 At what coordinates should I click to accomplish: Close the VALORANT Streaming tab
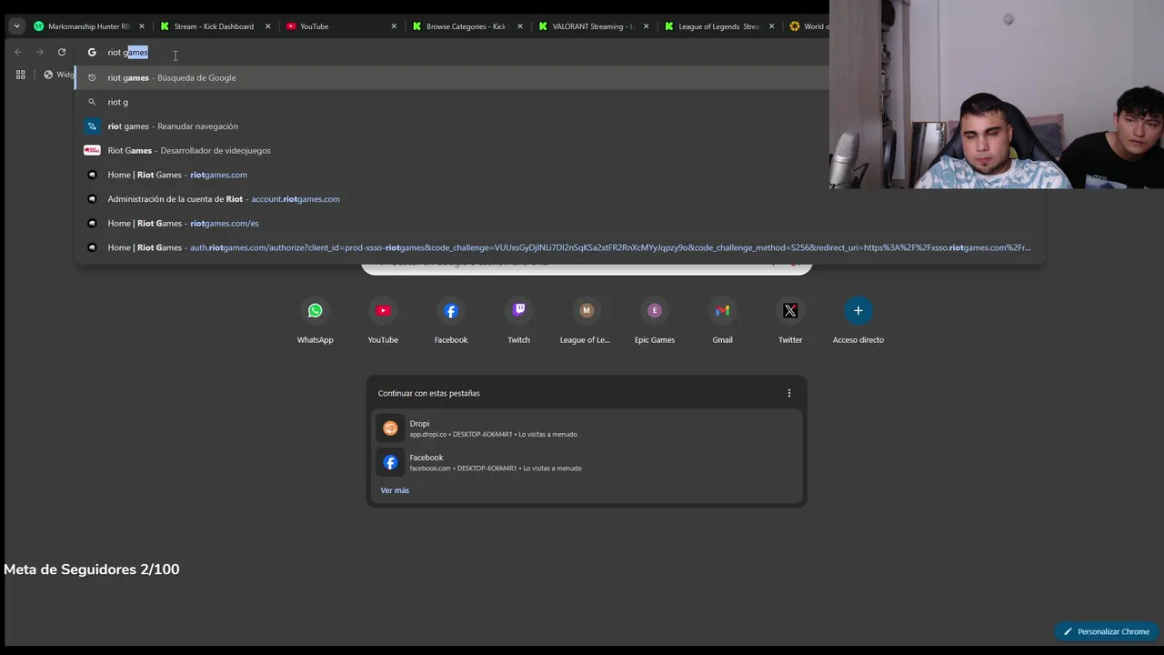(647, 26)
